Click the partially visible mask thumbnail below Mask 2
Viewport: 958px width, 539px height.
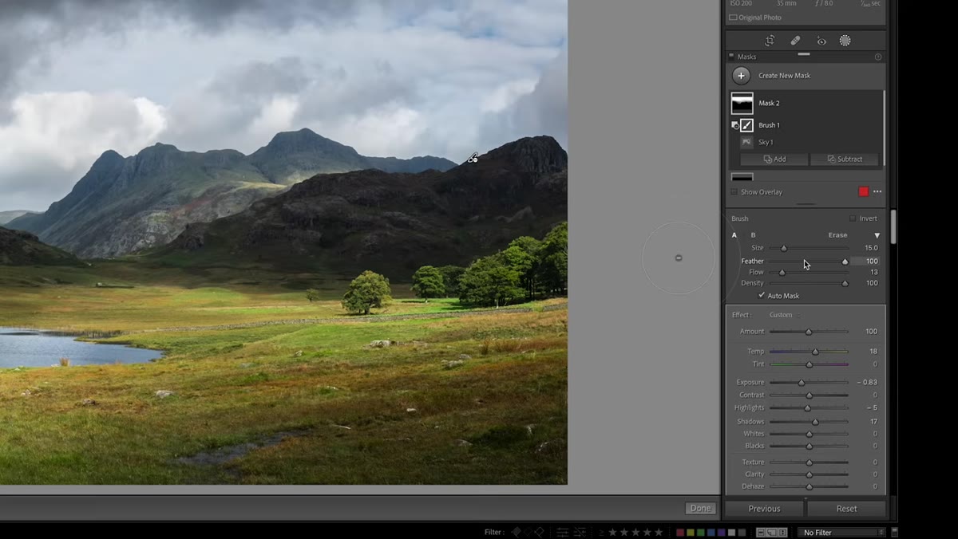coord(742,177)
